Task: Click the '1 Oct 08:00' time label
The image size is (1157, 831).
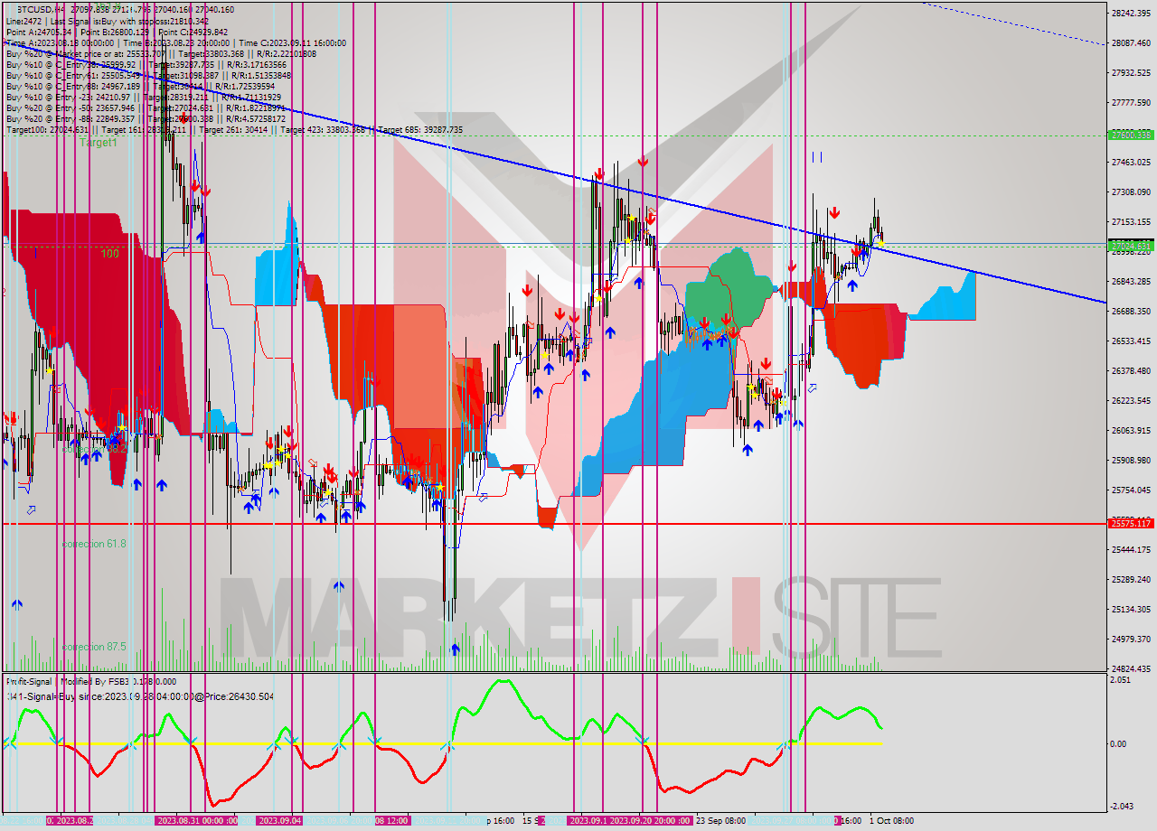Action: (891, 821)
